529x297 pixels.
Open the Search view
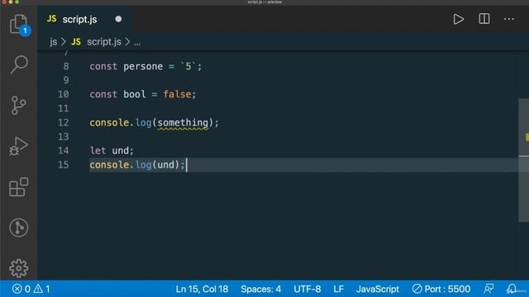click(18, 64)
